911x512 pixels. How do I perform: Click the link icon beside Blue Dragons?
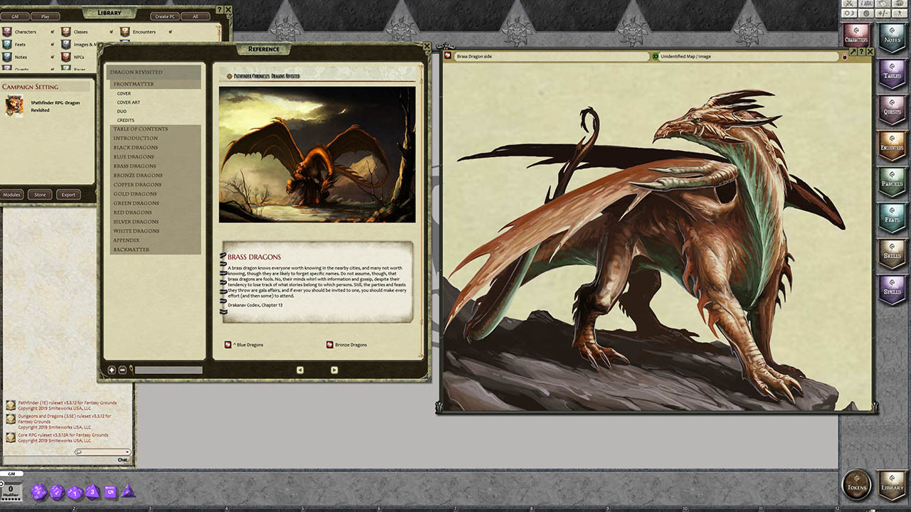pyautogui.click(x=228, y=345)
